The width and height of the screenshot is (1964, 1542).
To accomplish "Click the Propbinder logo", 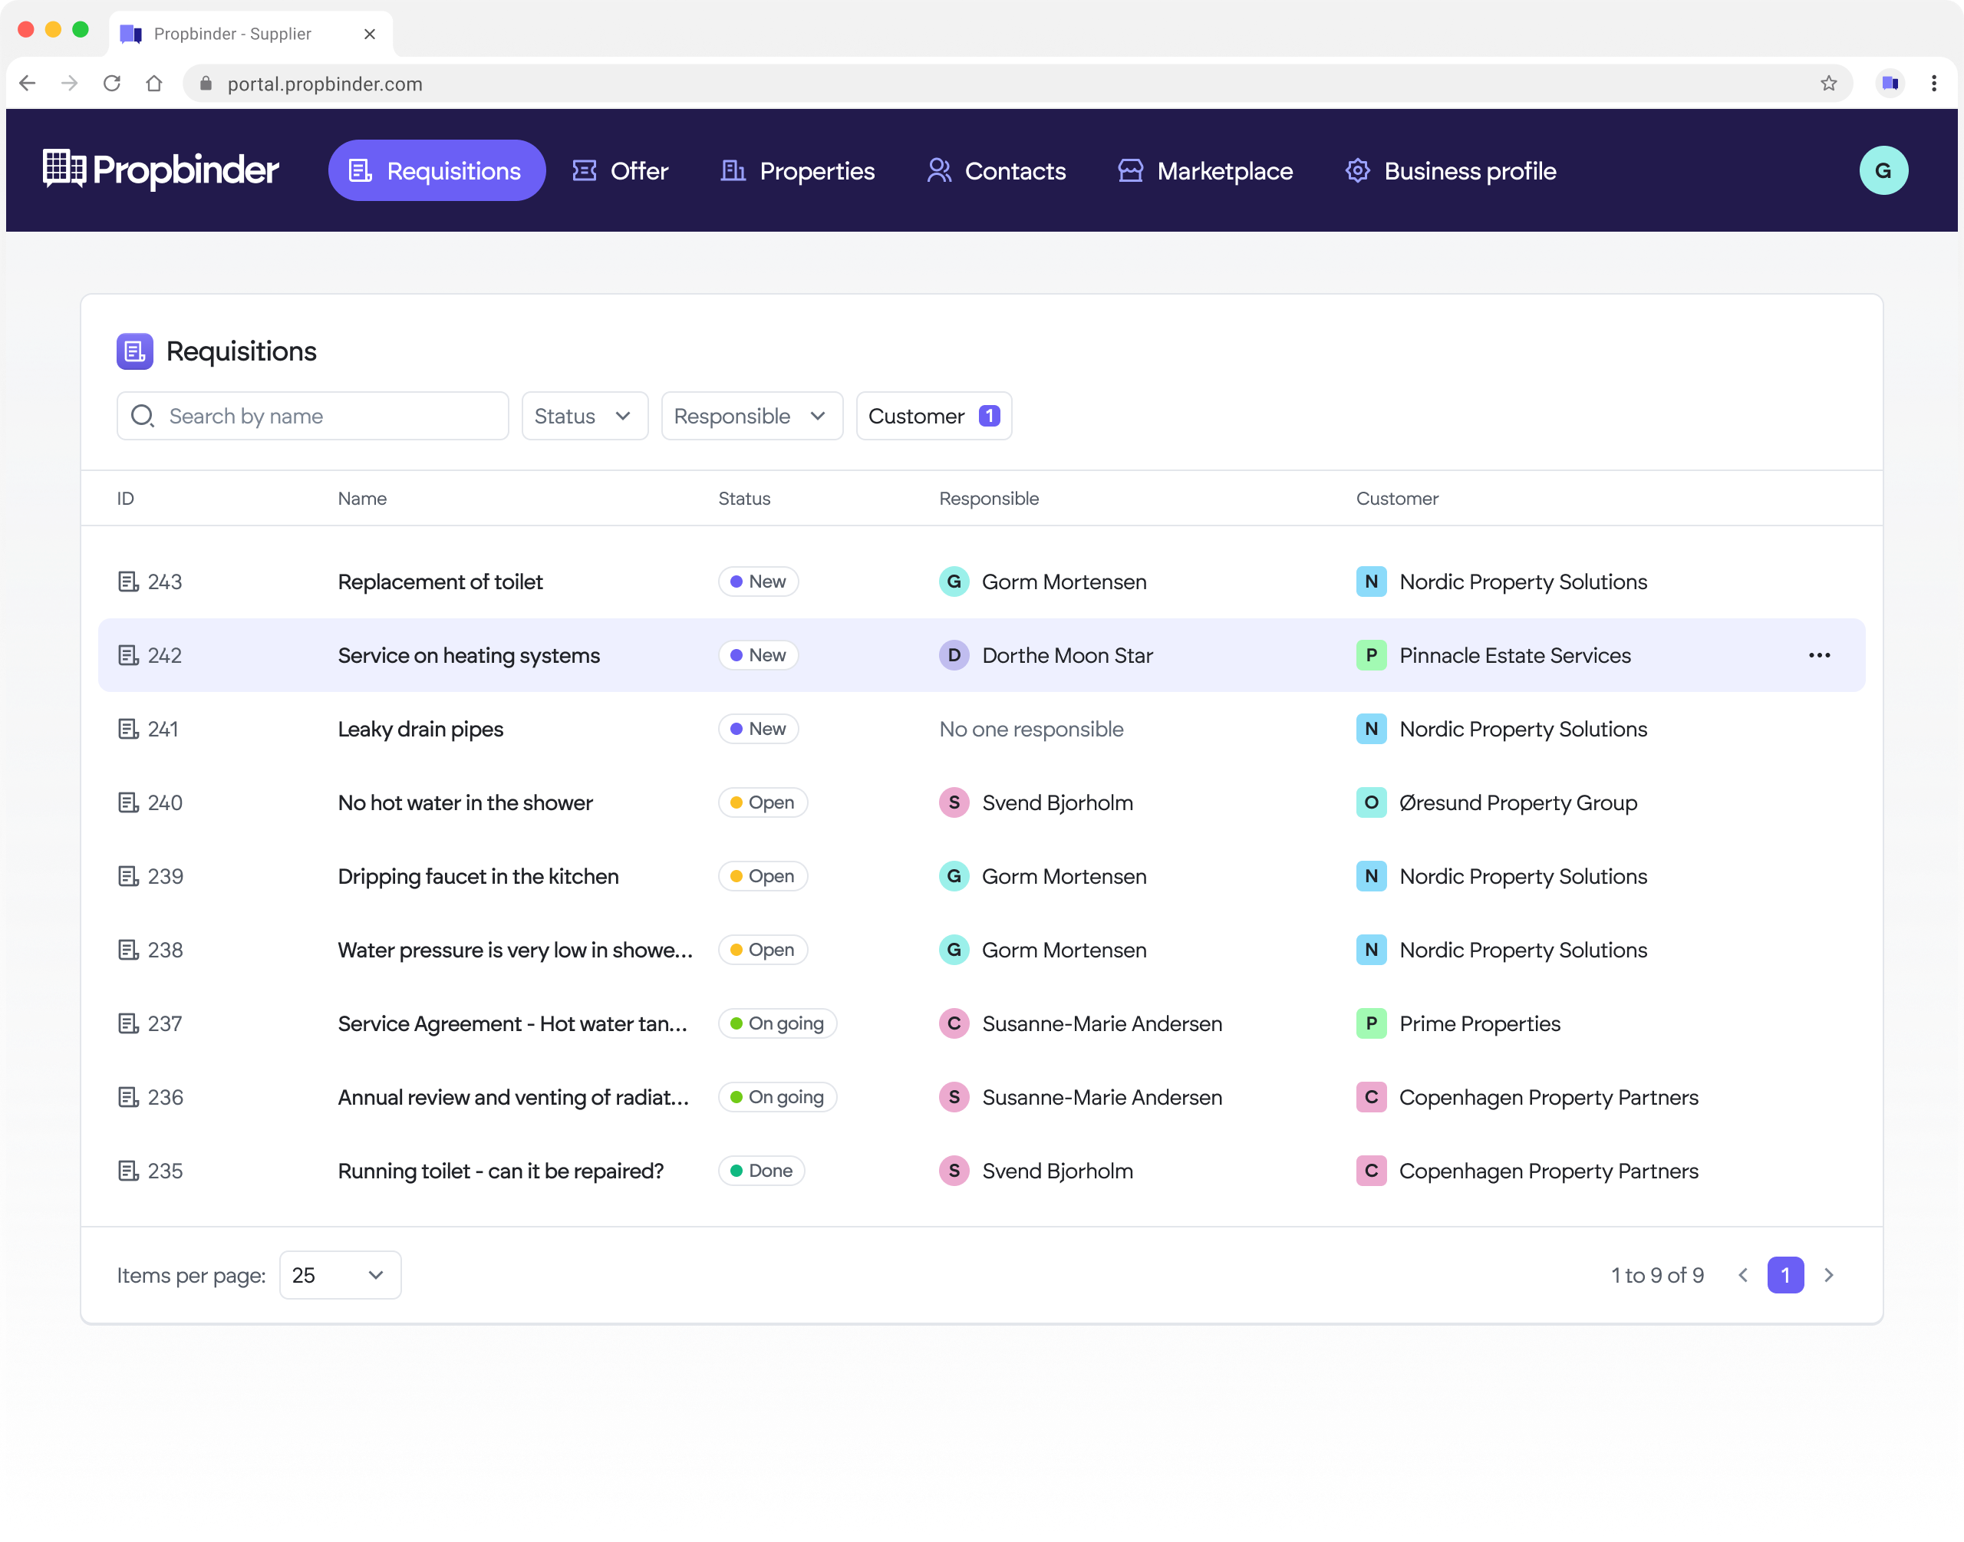I will point(160,170).
